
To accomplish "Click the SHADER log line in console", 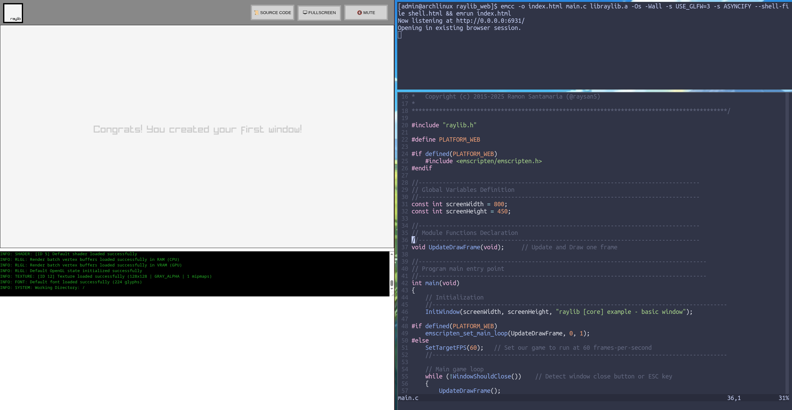I will pyautogui.click(x=69, y=254).
